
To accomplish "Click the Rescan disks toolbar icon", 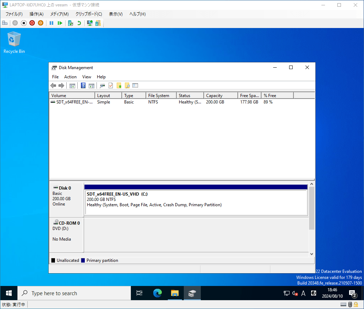I will pos(103,85).
